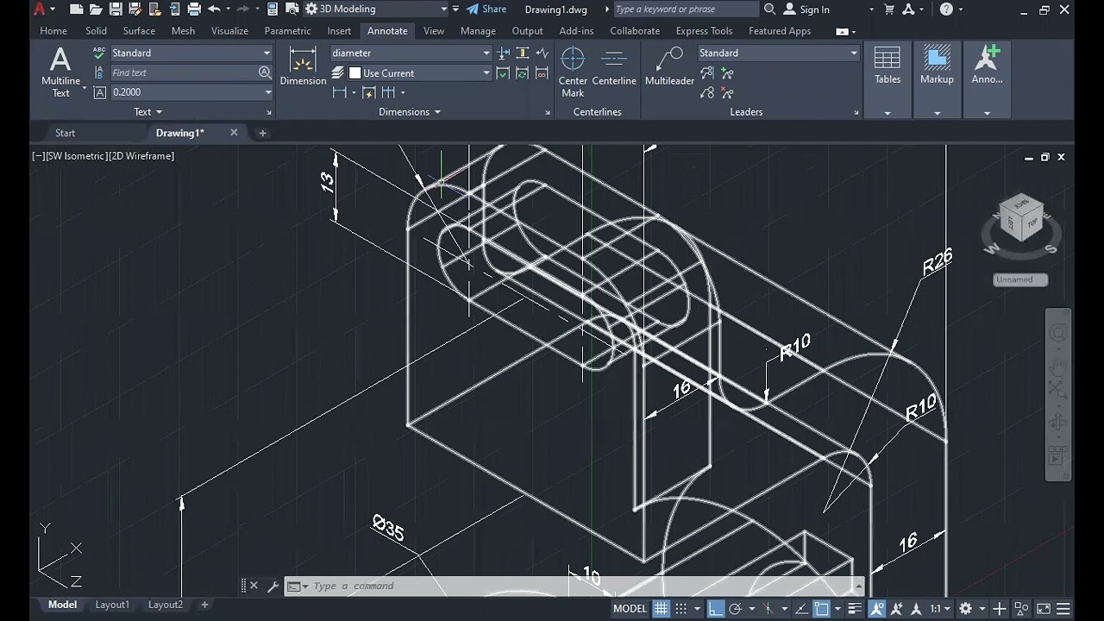Click the Unnamed UCS button under the ViewCube
This screenshot has width=1104, height=621.
(x=1020, y=279)
